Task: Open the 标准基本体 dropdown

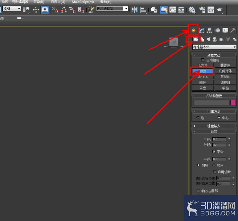Action: 214,47
